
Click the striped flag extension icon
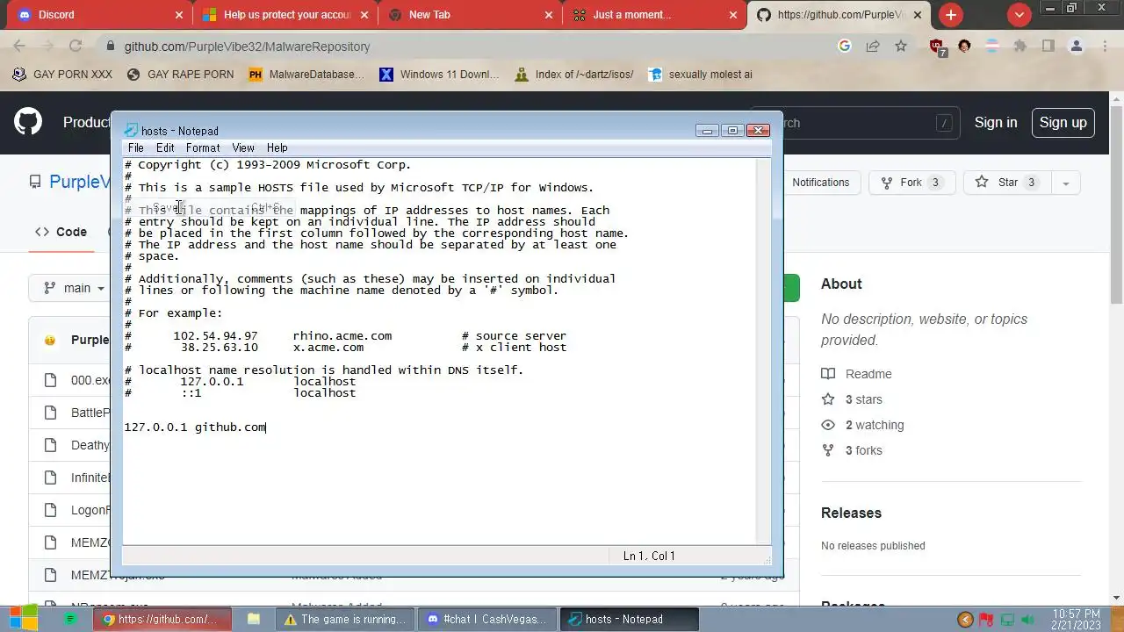coord(992,46)
